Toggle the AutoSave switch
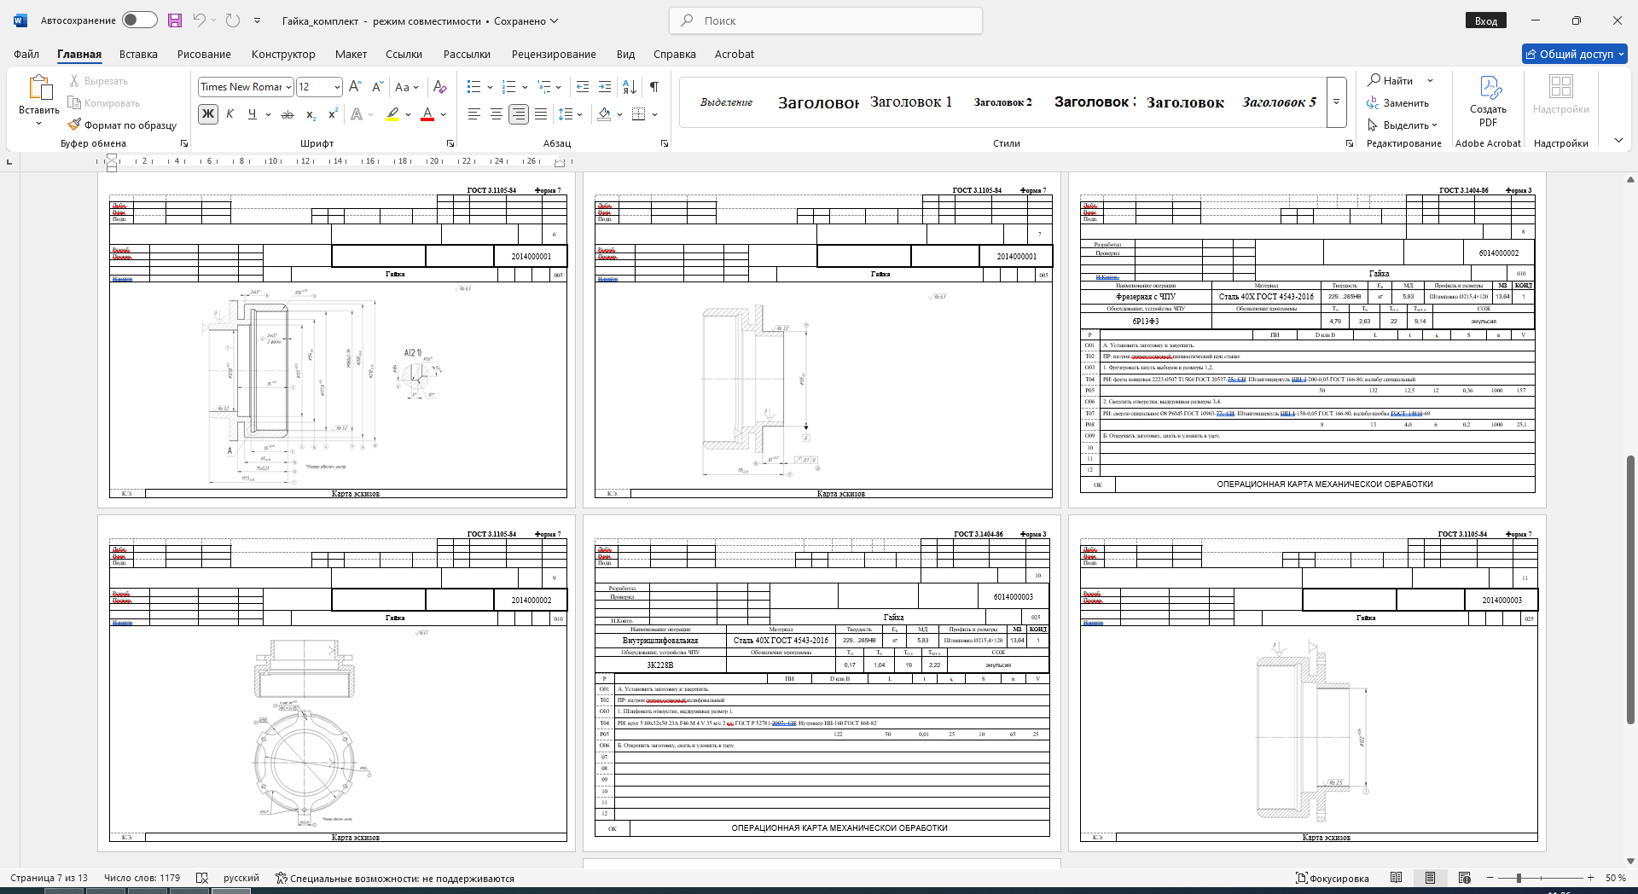The height and width of the screenshot is (894, 1638). 139,20
